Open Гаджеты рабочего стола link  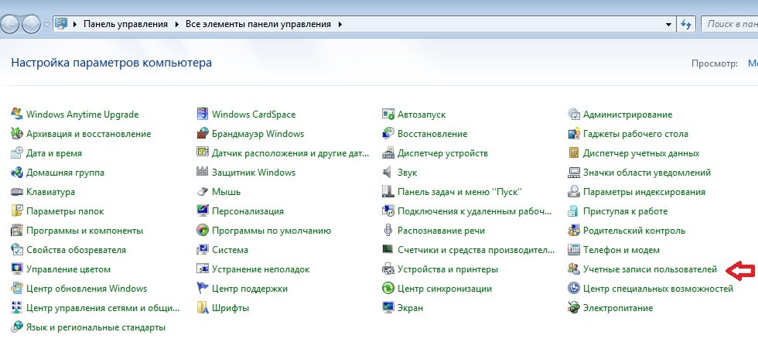click(x=635, y=134)
